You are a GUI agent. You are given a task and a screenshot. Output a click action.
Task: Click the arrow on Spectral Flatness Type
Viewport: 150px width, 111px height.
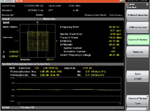(x=147, y=96)
